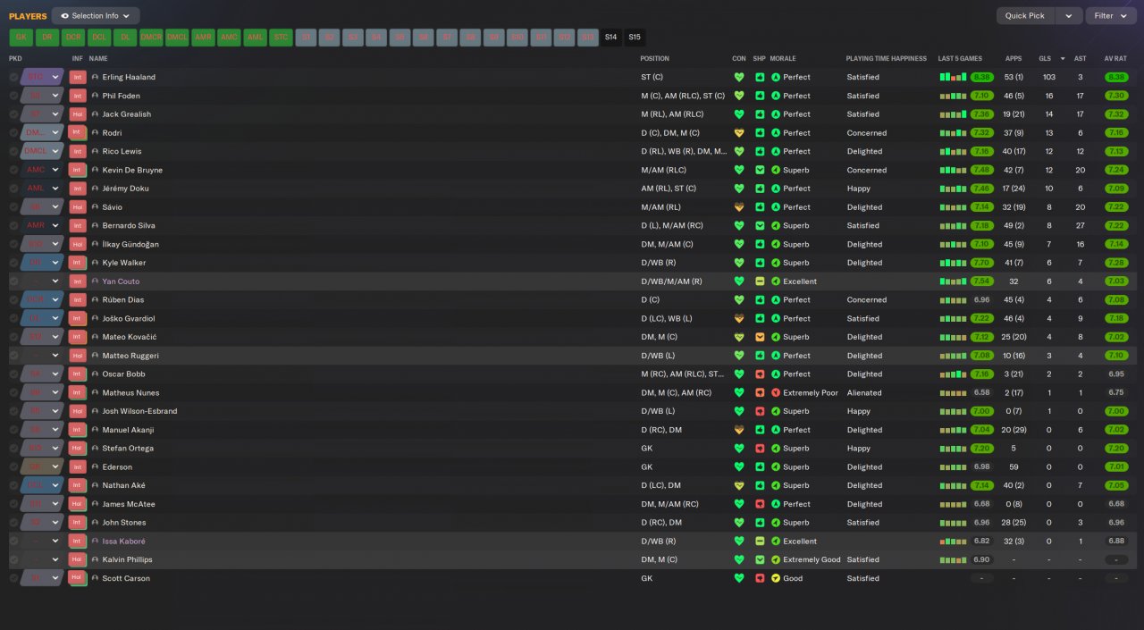Open Jérémy Doku's AML position dropdown
Viewport: 1144px width, 630px height.
point(42,189)
